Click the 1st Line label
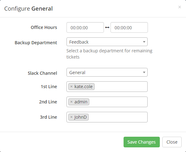This screenshot has width=186, height=152. (49, 87)
